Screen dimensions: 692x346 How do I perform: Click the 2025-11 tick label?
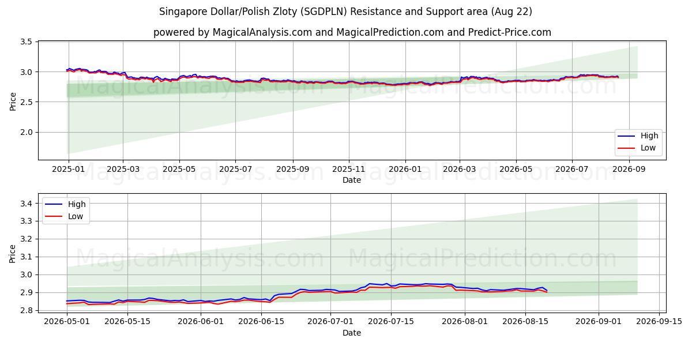coord(348,169)
